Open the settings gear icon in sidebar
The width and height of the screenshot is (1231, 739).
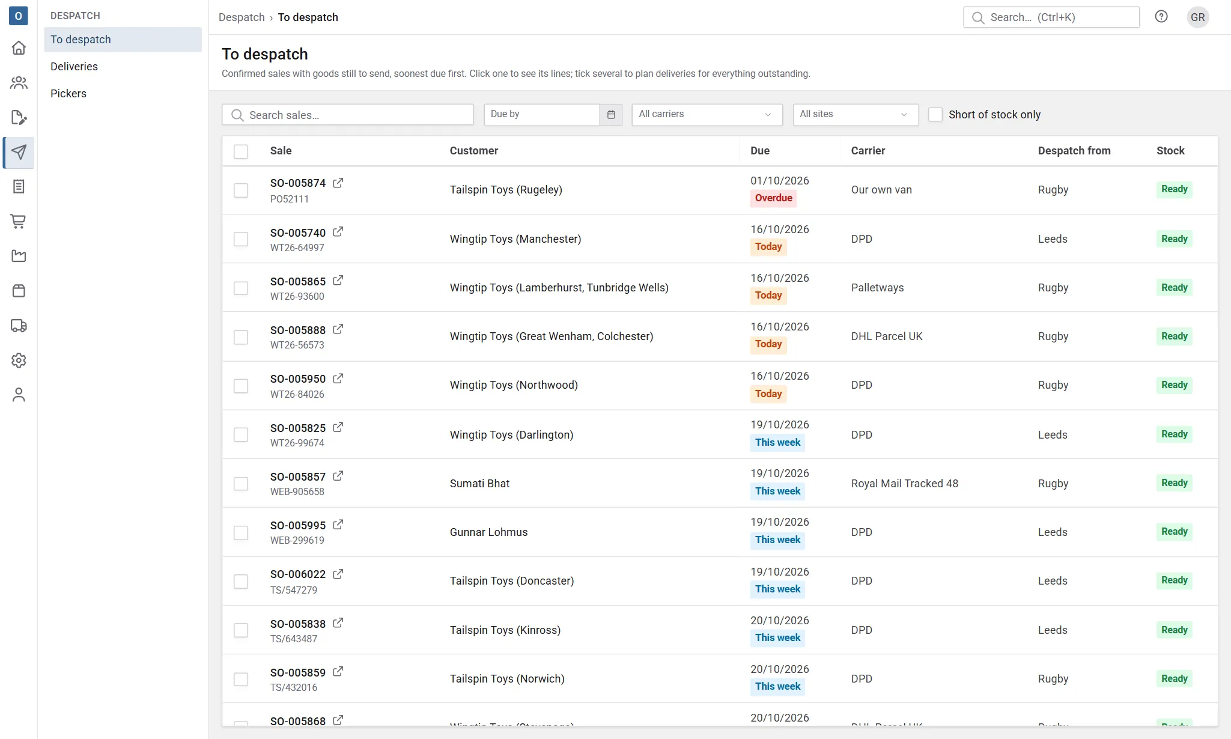coord(19,360)
